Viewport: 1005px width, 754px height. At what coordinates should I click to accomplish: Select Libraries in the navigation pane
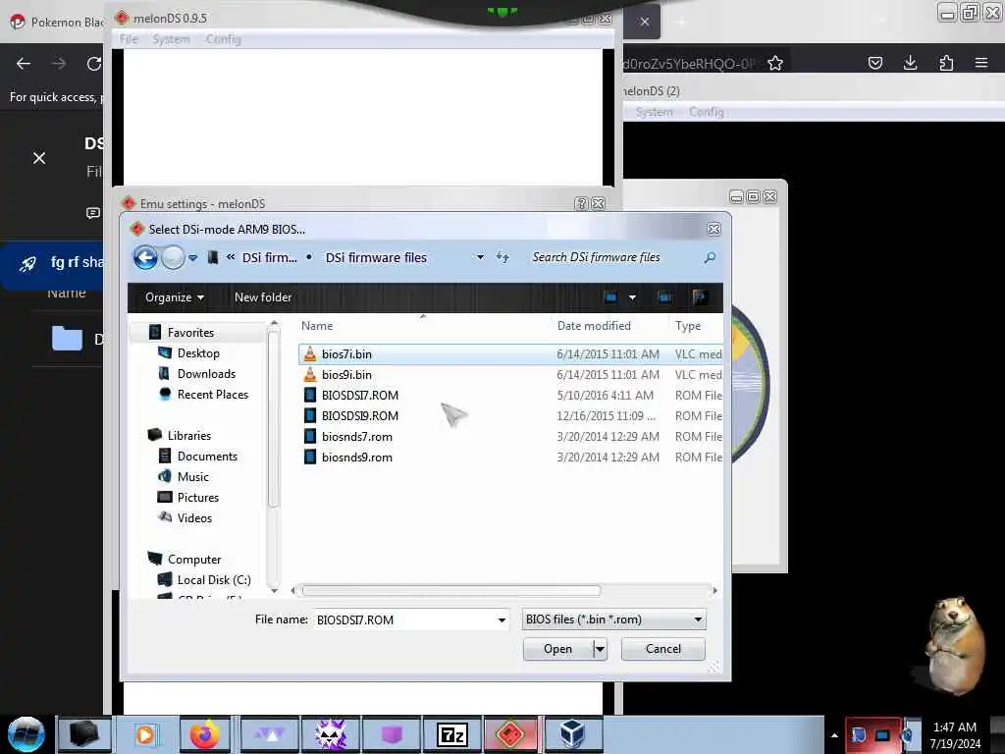pyautogui.click(x=189, y=435)
